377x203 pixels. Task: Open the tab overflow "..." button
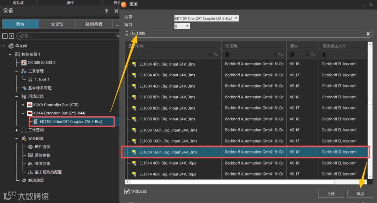pyautogui.click(x=117, y=24)
